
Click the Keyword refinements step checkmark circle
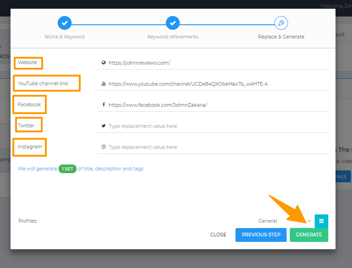point(173,22)
